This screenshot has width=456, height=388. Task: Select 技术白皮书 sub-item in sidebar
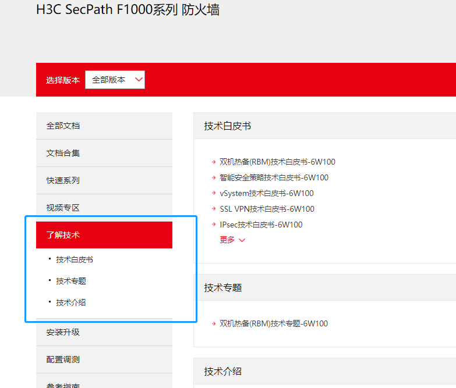point(75,259)
